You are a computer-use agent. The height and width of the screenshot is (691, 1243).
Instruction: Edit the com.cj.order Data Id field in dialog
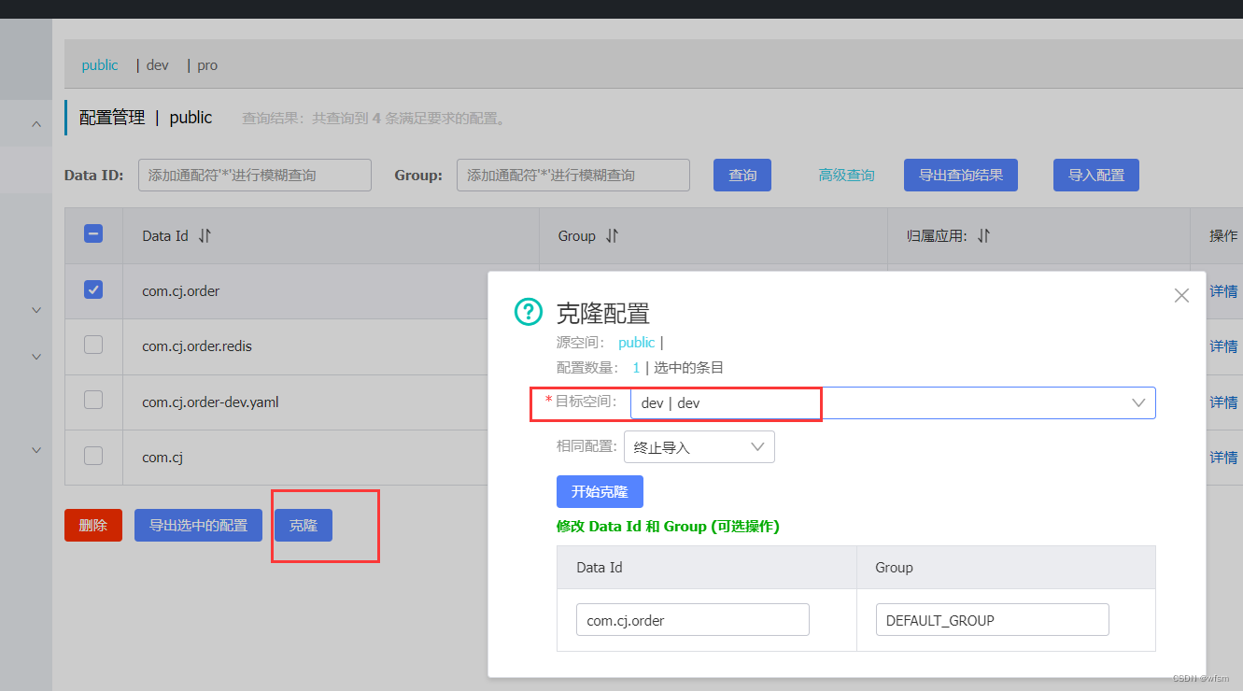point(693,620)
